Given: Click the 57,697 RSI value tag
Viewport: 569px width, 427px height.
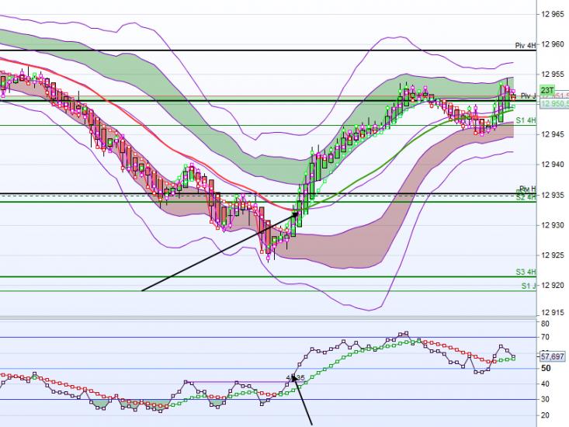Looking at the screenshot, I should [552, 356].
